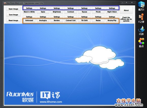Click the Easy Photo Effects title bar icon

tap(5, 3)
